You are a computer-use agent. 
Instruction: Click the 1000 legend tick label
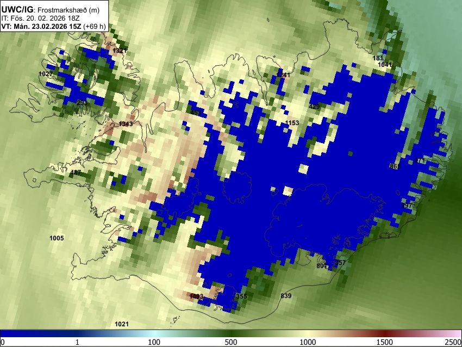(x=308, y=342)
